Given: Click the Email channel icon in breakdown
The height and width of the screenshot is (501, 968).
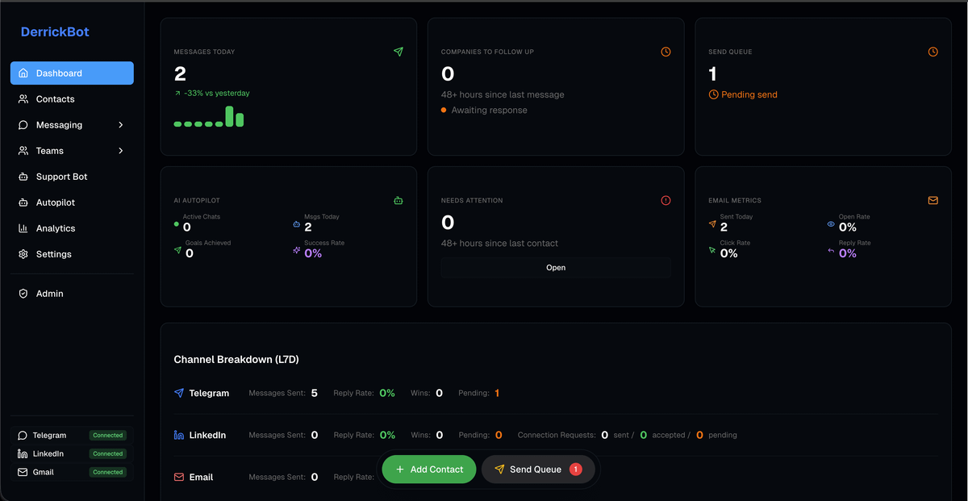Looking at the screenshot, I should (x=179, y=477).
